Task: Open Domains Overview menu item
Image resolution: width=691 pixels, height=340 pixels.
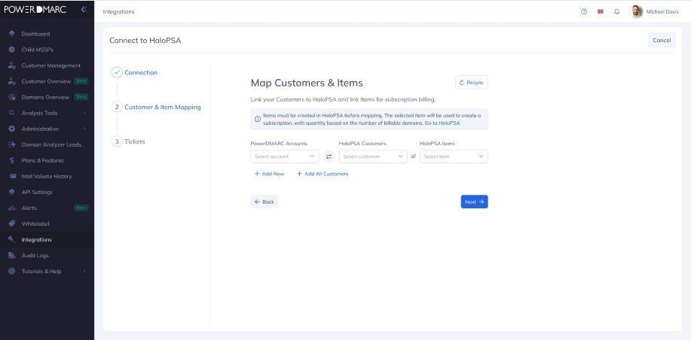Action: pyautogui.click(x=45, y=97)
